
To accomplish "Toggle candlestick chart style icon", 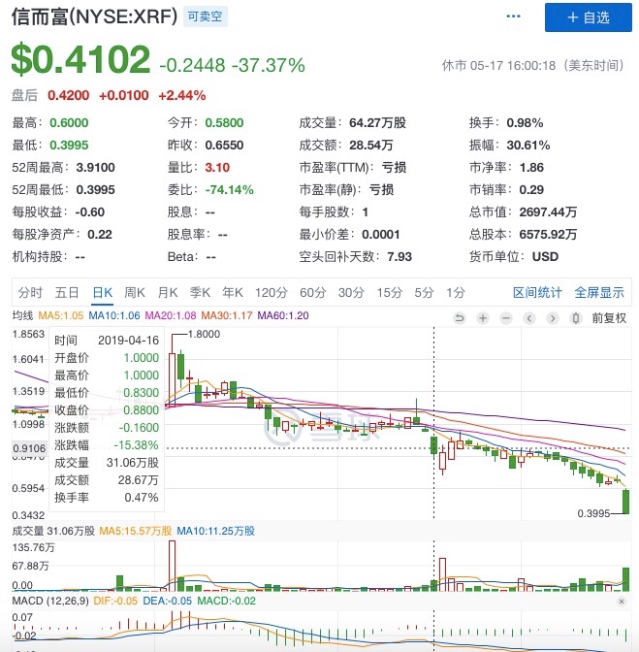I will click(x=576, y=318).
